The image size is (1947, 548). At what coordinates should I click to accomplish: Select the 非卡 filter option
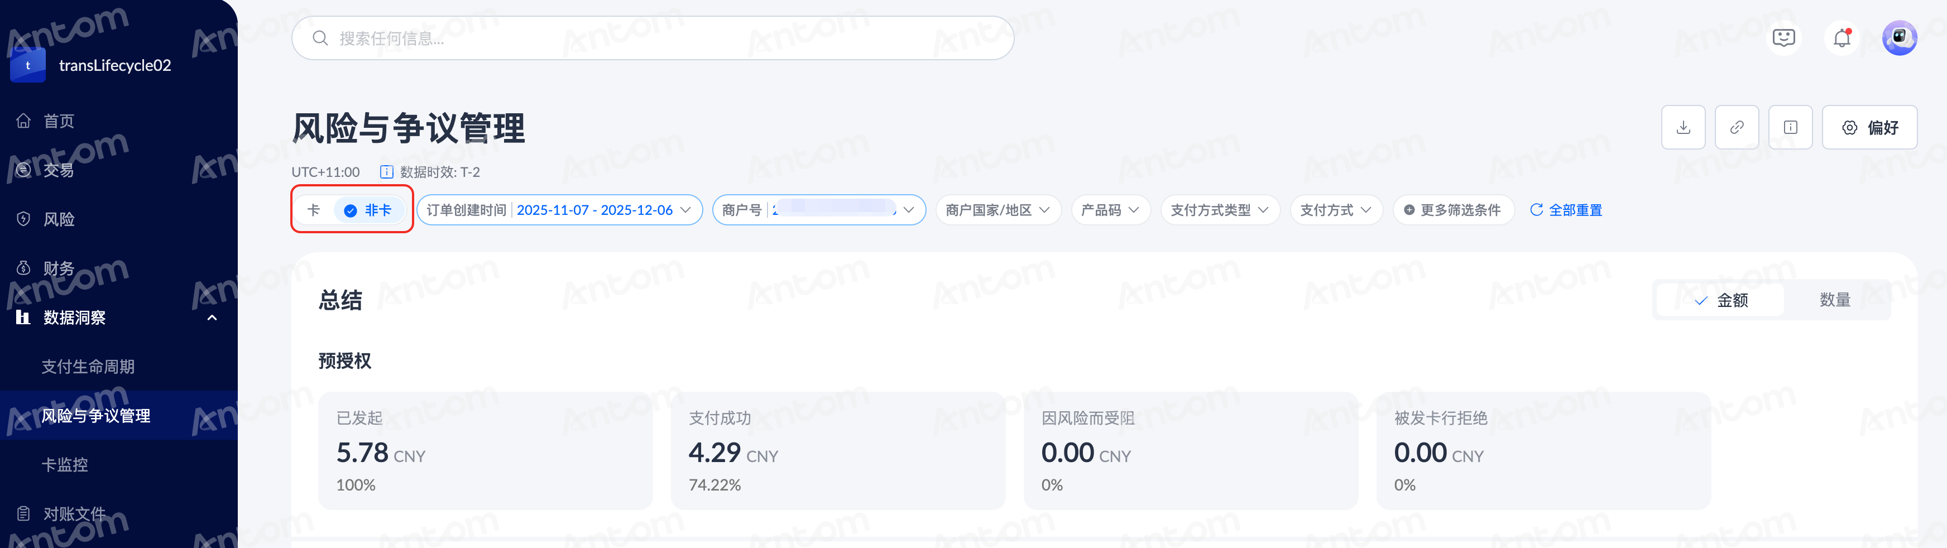[368, 210]
